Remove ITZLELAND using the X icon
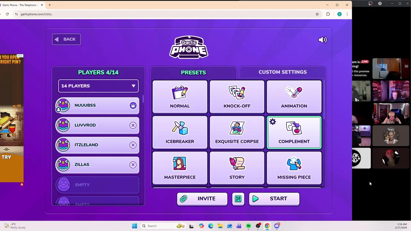Screen dimensions: 411x231 pyautogui.click(x=133, y=145)
